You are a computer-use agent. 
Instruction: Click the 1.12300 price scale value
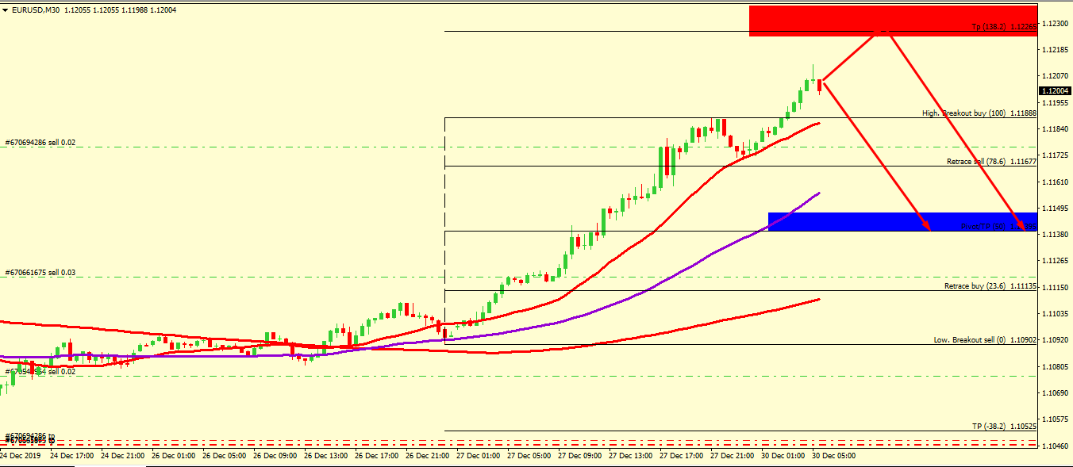point(1055,24)
